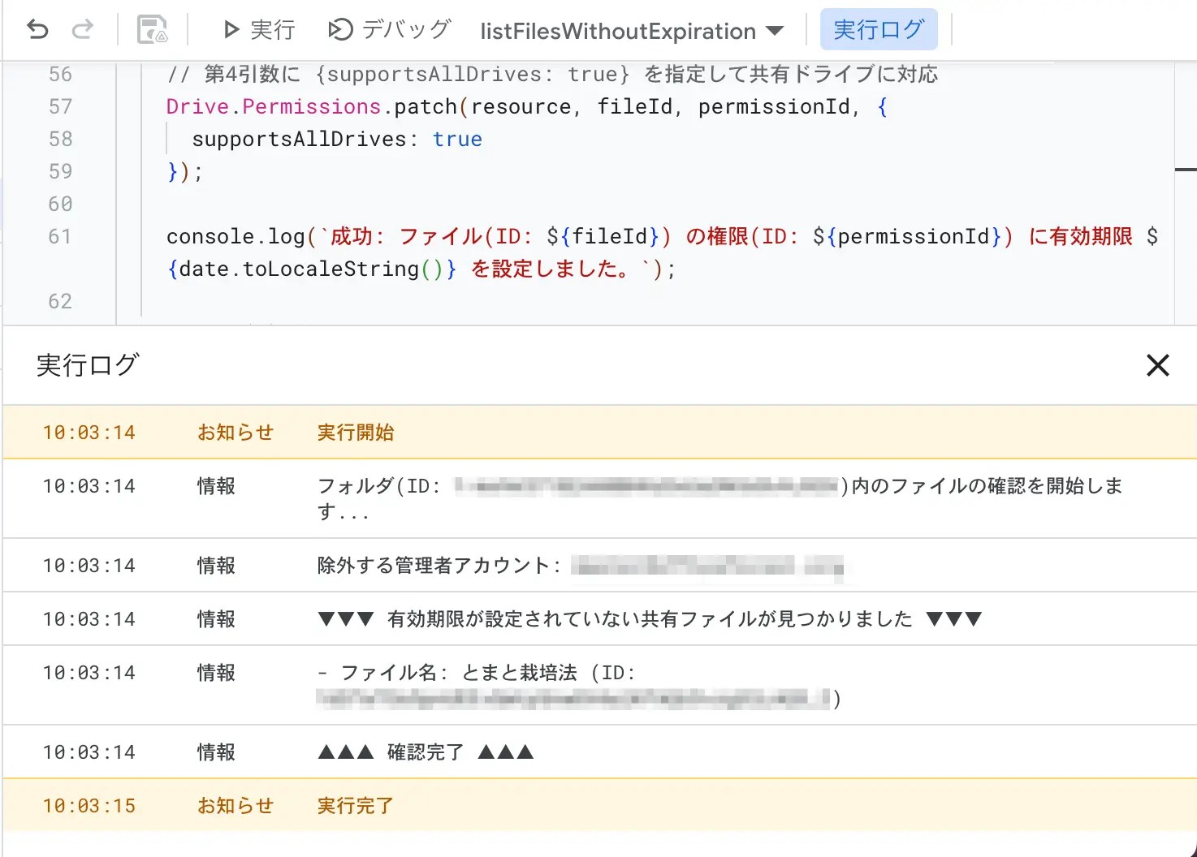This screenshot has width=1197, height=857.
Task: Toggle the 実行ログ toolbar button
Action: (x=879, y=30)
